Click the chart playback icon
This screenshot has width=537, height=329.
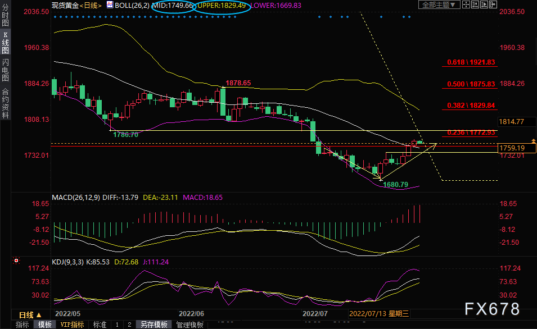pos(484,4)
